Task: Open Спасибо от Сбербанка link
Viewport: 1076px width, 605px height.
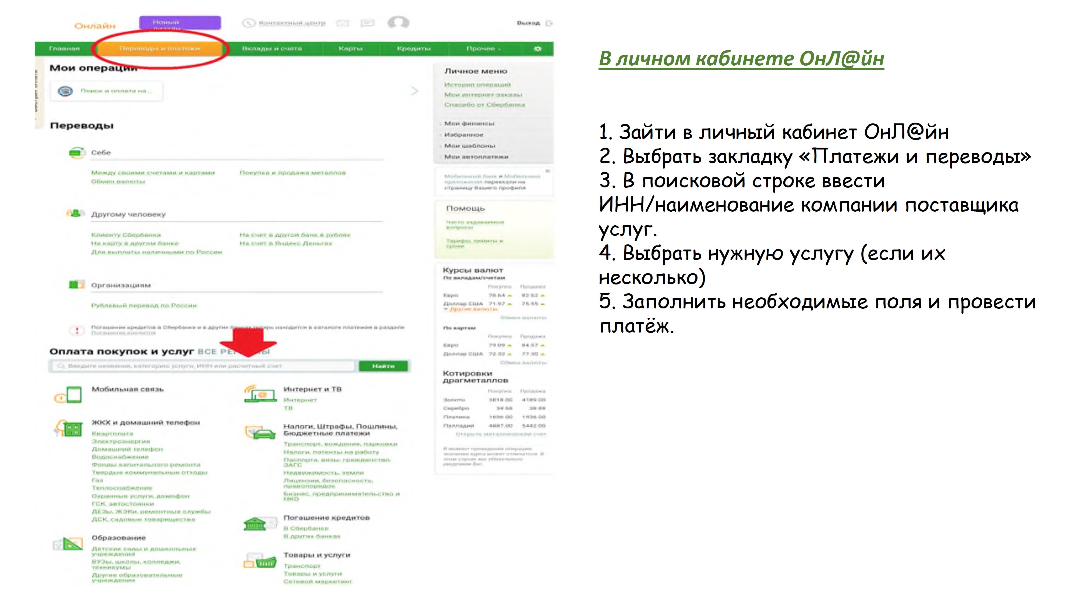Action: [x=484, y=105]
